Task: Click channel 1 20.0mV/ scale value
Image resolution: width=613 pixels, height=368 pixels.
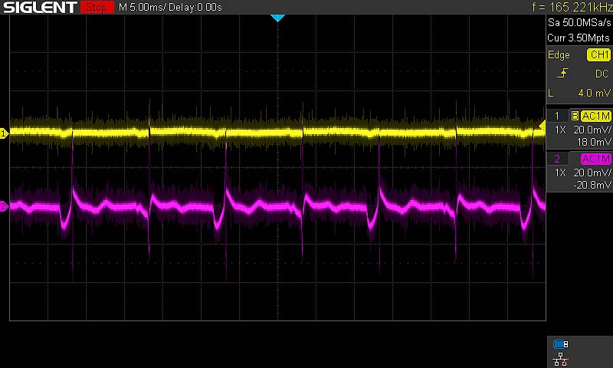Action: click(592, 130)
